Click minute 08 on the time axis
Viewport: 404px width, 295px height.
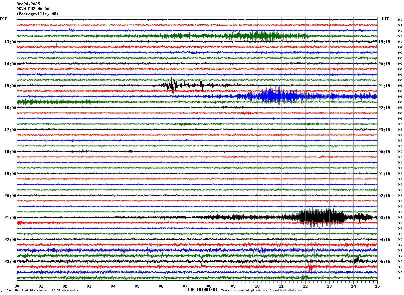209,286
